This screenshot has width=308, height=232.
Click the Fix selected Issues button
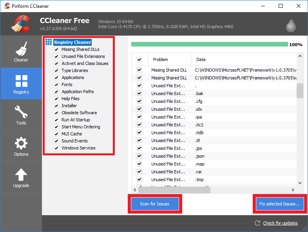coord(280,204)
